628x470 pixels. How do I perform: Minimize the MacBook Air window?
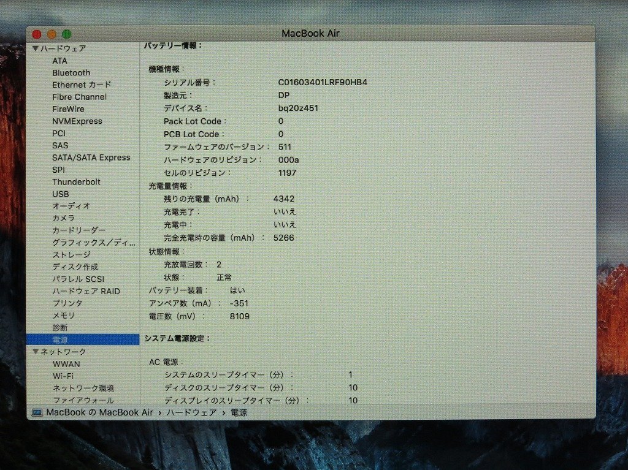pyautogui.click(x=52, y=34)
